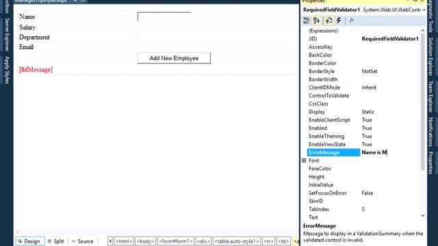
Task: Click the Name text box in designer
Action: coord(164,16)
